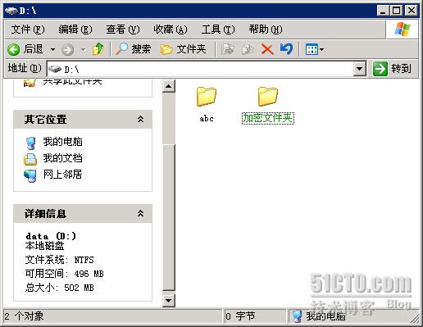
Task: Open the 工具(T) menu
Action: [218, 30]
